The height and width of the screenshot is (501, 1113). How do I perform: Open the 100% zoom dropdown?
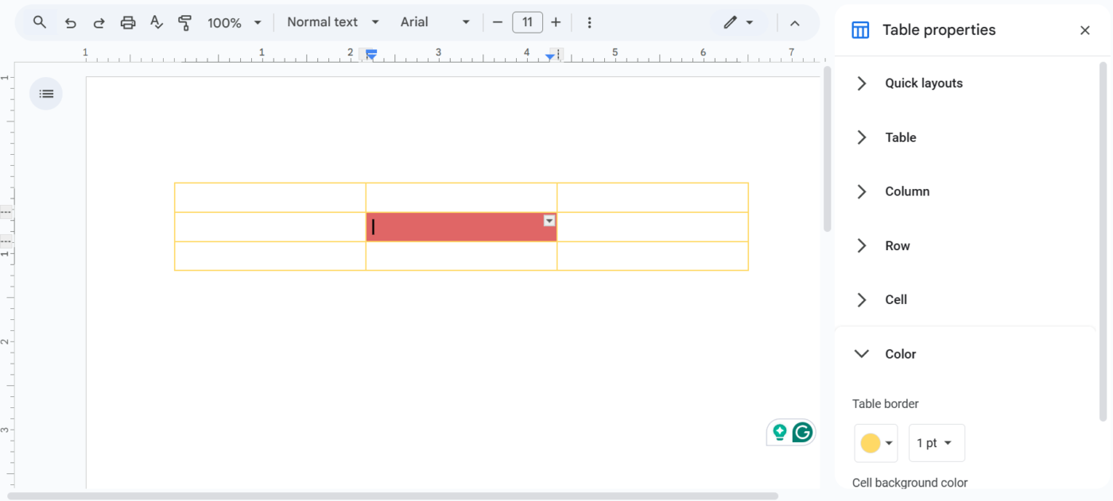click(x=235, y=22)
